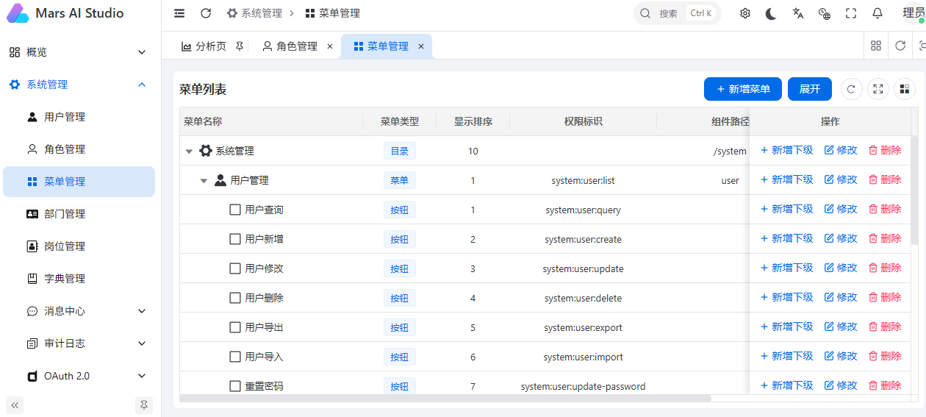The image size is (926, 417).
Task: Open the language translate icon
Action: (798, 13)
